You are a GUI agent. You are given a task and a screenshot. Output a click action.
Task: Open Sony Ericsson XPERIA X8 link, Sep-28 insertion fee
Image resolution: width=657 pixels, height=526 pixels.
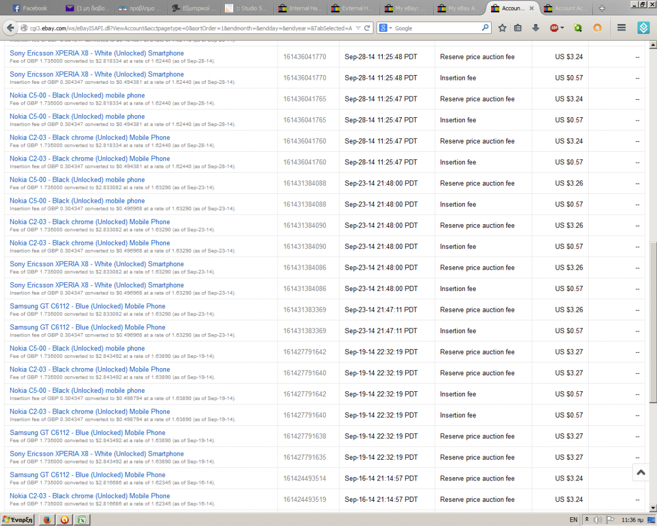click(97, 74)
